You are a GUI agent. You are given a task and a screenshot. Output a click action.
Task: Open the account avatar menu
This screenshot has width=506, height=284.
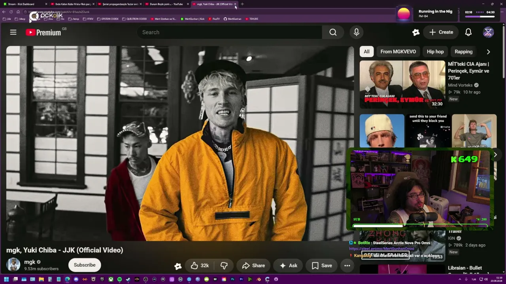coord(489,32)
